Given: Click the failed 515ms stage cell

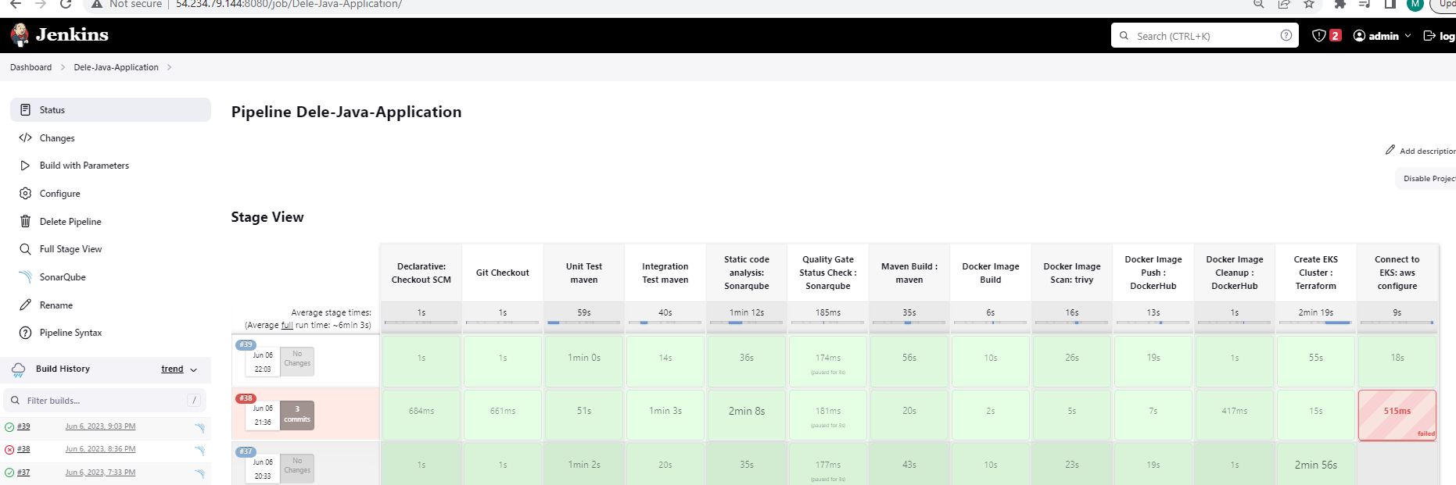Looking at the screenshot, I should [1397, 415].
